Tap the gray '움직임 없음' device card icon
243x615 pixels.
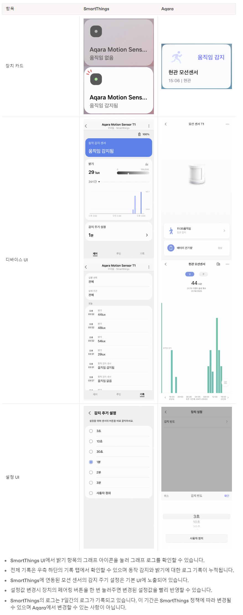96,31
